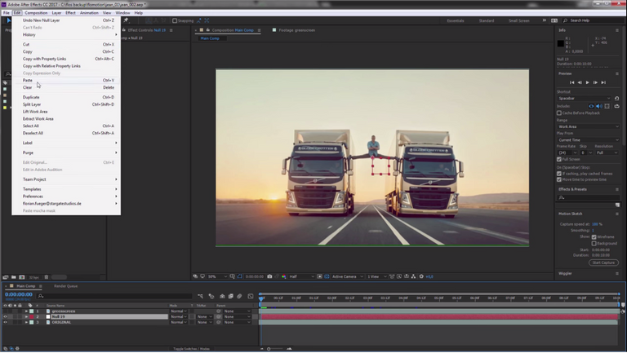Open the Active Camera view dropdown

348,276
